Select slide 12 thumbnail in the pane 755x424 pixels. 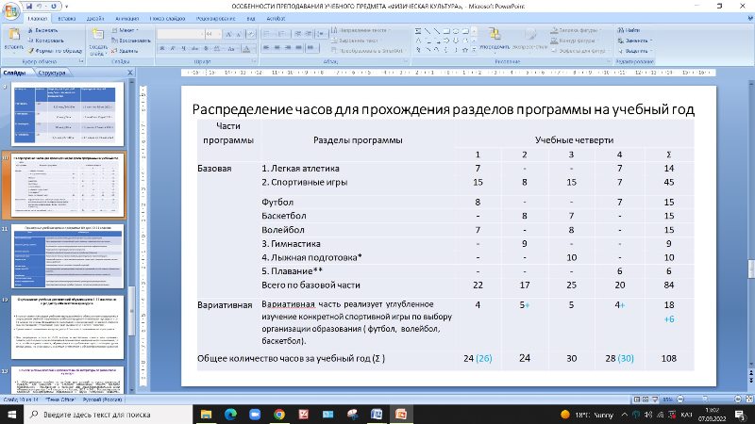click(67, 327)
